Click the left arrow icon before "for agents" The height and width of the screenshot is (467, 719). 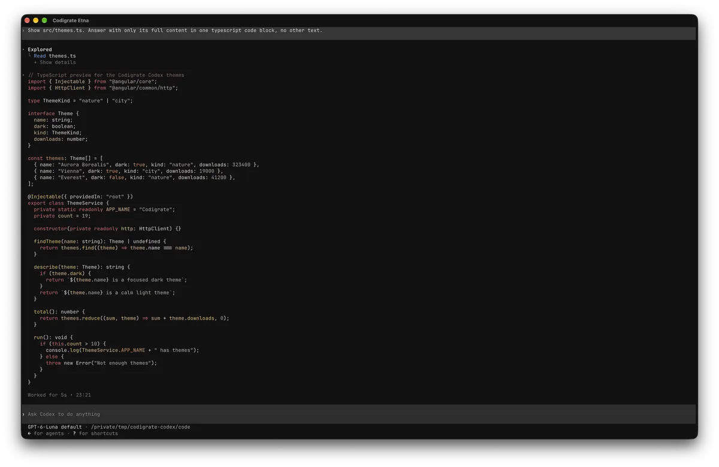click(x=29, y=433)
